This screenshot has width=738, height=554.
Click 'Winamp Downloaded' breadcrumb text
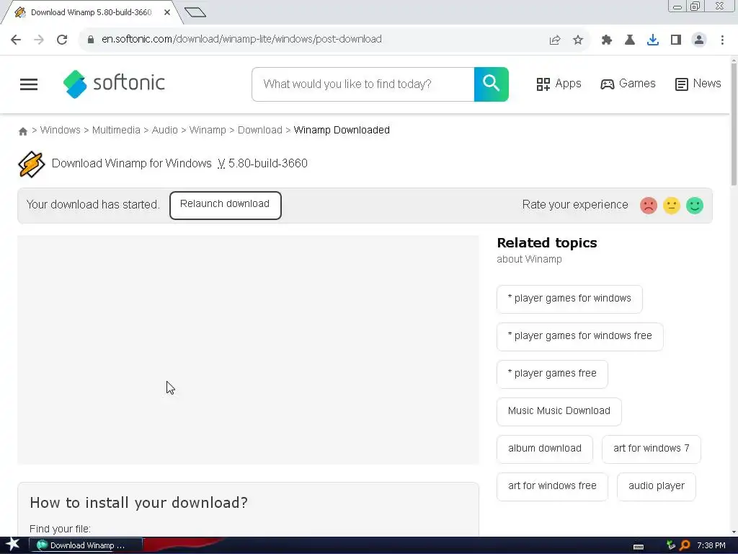click(x=342, y=130)
